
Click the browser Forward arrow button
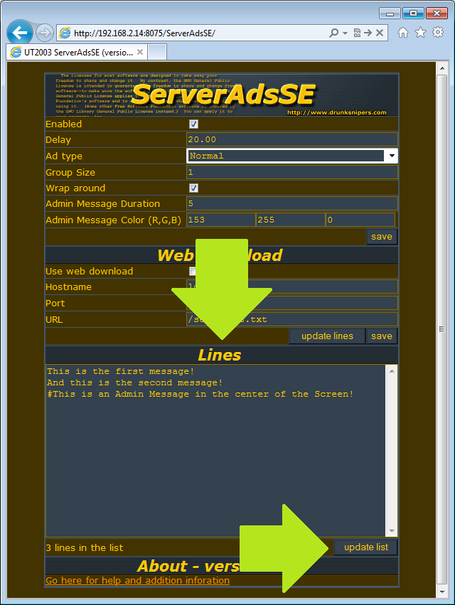point(44,33)
